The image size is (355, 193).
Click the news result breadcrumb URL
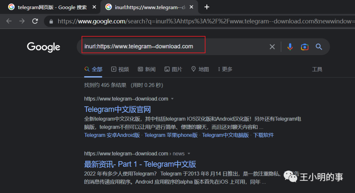134,154
